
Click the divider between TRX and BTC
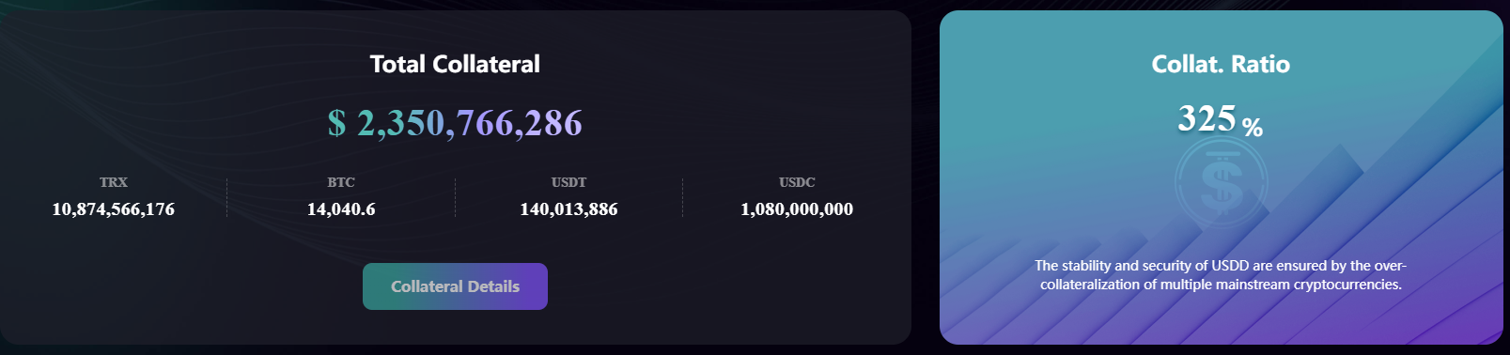[x=227, y=197]
